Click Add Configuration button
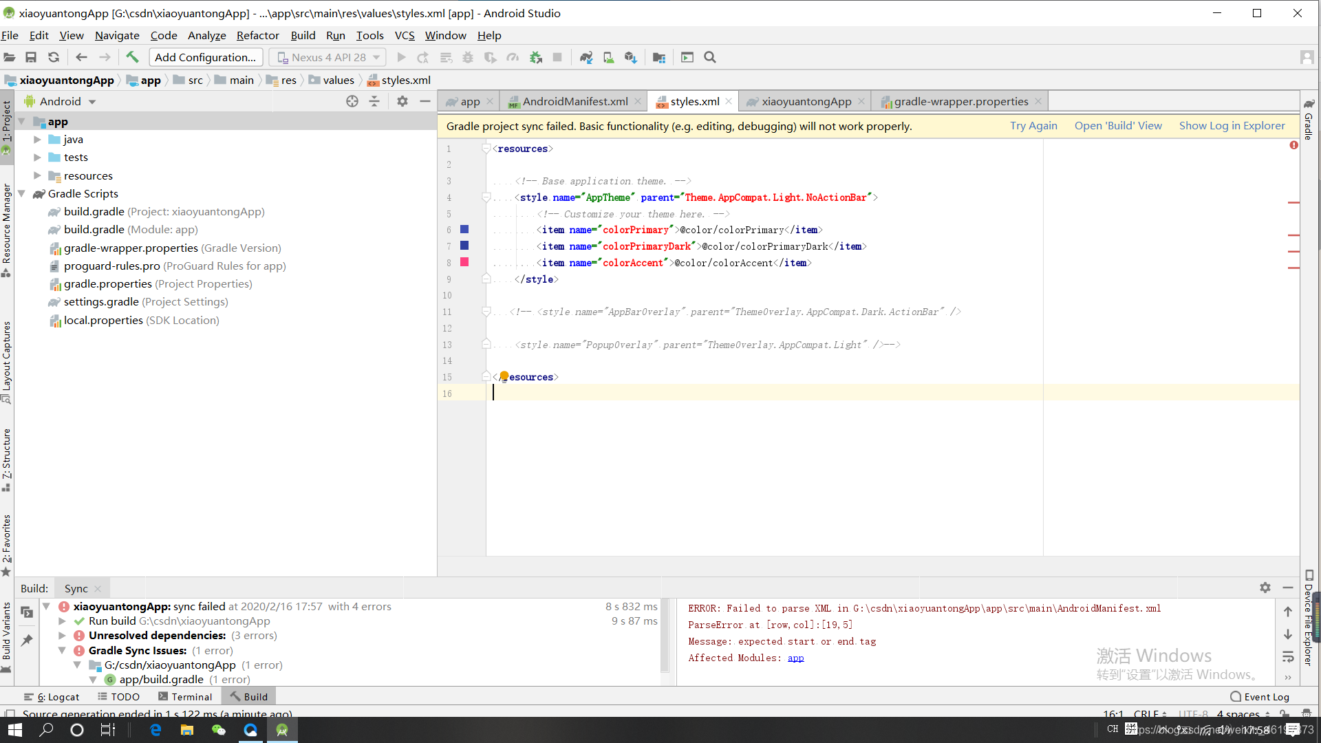The width and height of the screenshot is (1321, 743). tap(205, 57)
